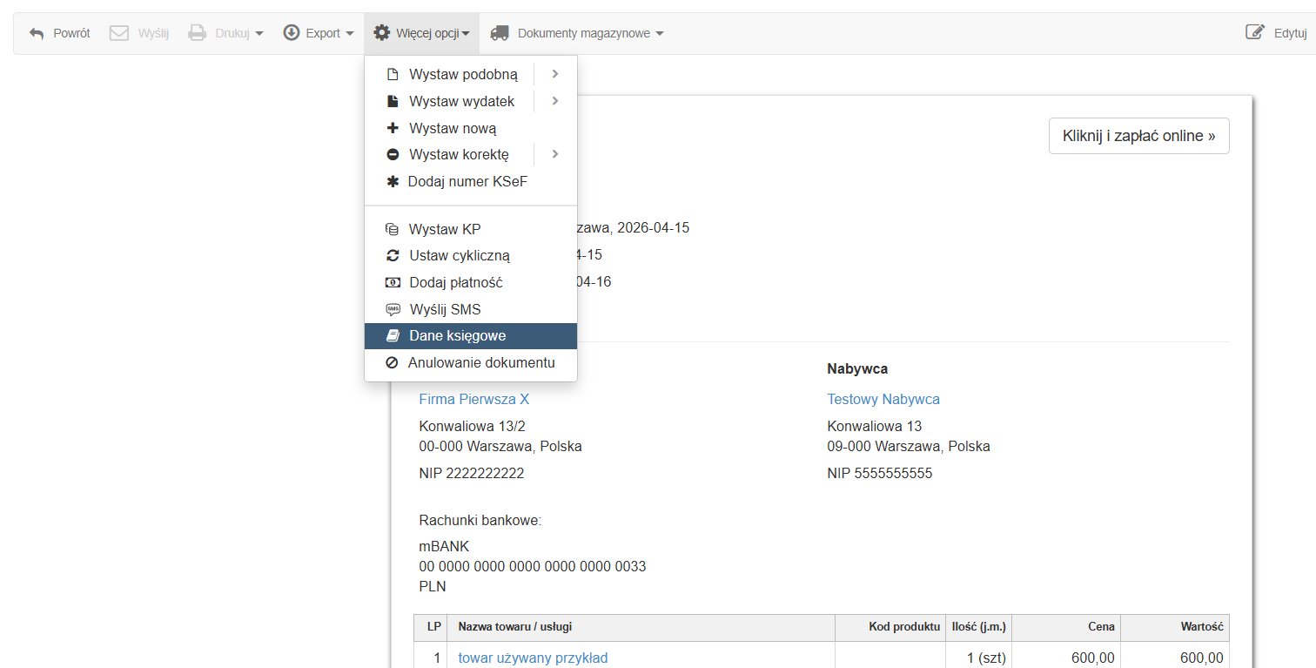Click the Edytuj pencil icon
The height and width of the screenshot is (668, 1316).
point(1255,33)
